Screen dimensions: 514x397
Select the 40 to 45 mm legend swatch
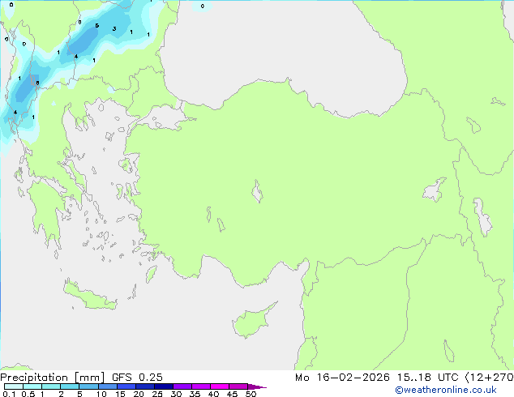(x=220, y=386)
